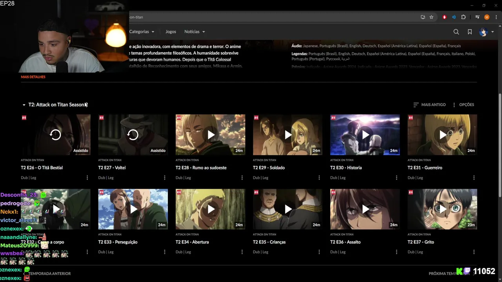Play episode E37 Grito

pyautogui.click(x=442, y=209)
